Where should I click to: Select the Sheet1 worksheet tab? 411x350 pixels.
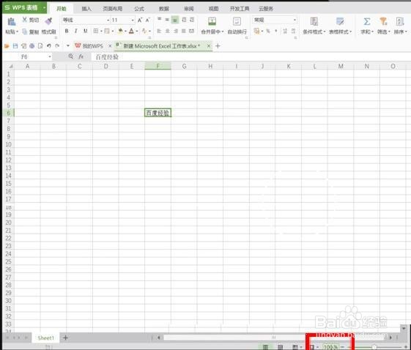point(46,338)
